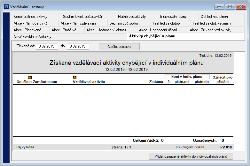The image size is (250, 166).
Task: Click the Celkem řádků: 0 summary
Action: pos(148,140)
